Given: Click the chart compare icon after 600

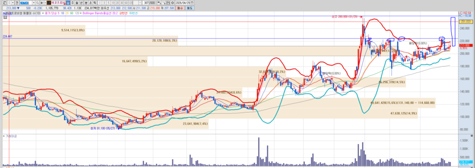Looking at the screenshot, I should 160,3.
